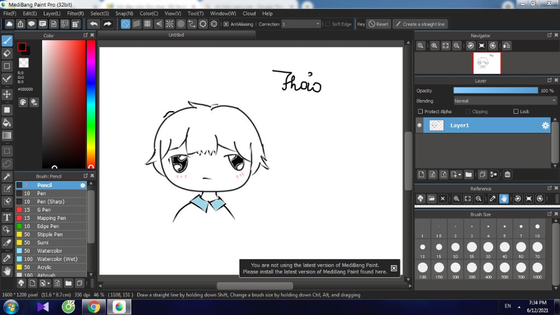The height and width of the screenshot is (315, 560).
Task: Open Layer menu
Action: coord(52,14)
